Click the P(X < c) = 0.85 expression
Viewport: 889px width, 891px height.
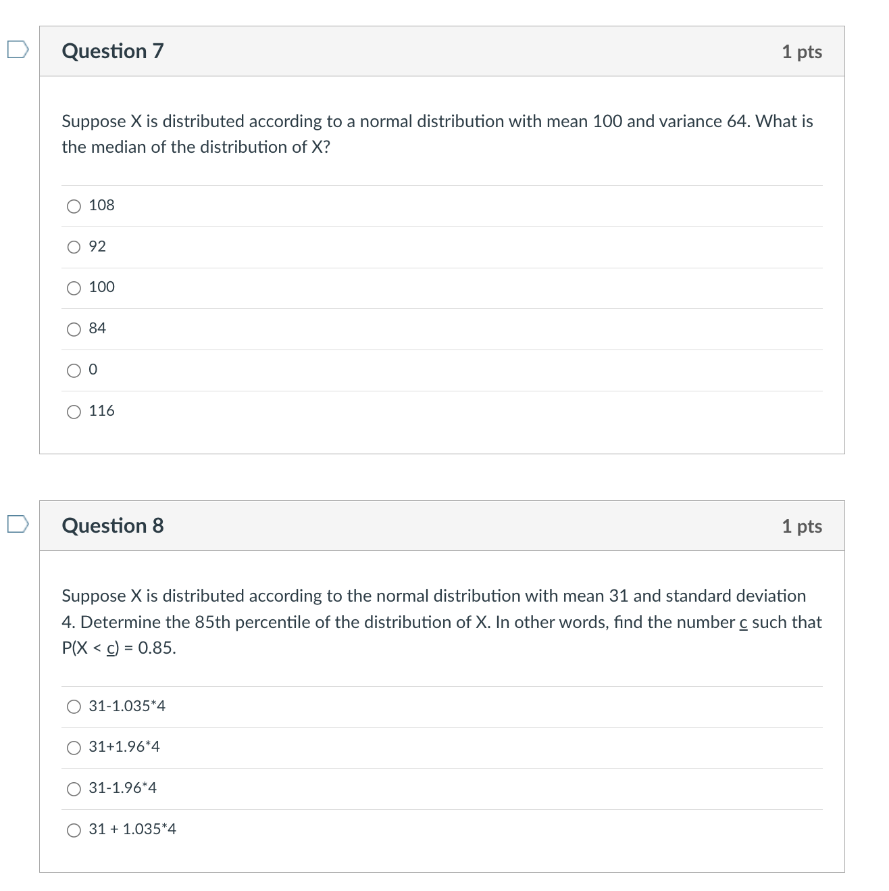118,648
